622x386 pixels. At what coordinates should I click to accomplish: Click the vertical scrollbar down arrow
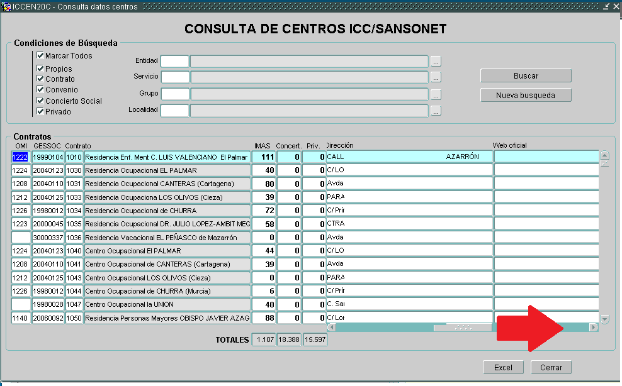[605, 319]
